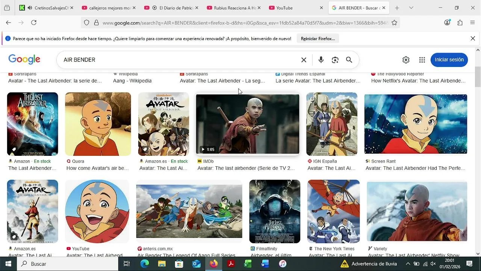Screen dimensions: 481x271
Task: Go back to previous page
Action: 8,23
